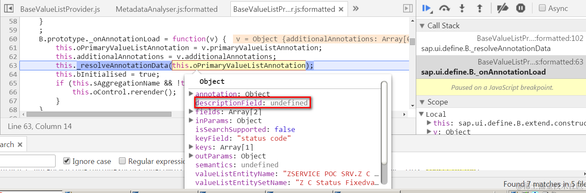
Task: Collapse the Scope section
Action: pyautogui.click(x=423, y=102)
